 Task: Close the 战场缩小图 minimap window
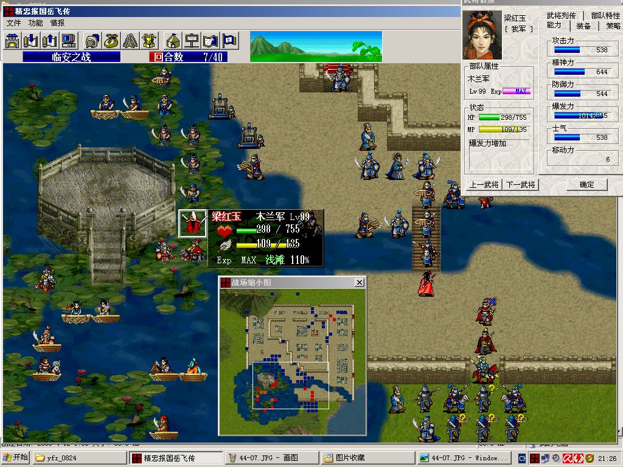359,282
